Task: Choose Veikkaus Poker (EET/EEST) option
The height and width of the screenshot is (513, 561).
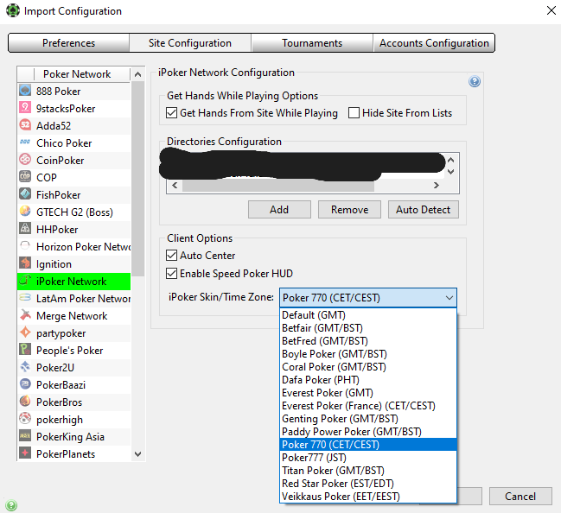Action: point(368,497)
